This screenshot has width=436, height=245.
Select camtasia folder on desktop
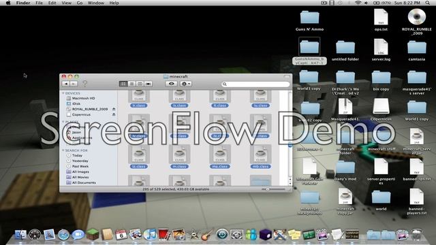(416, 51)
